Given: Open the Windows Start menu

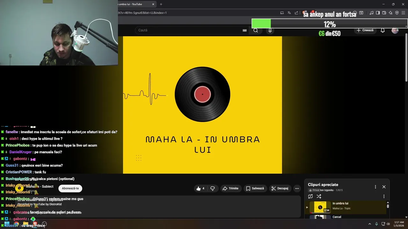Looking at the screenshot, I should click(7, 224).
